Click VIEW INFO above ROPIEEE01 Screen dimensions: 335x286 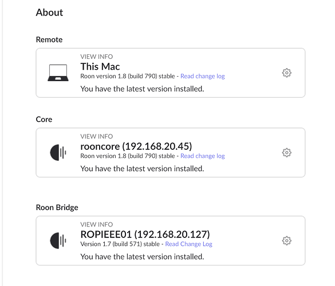97,224
